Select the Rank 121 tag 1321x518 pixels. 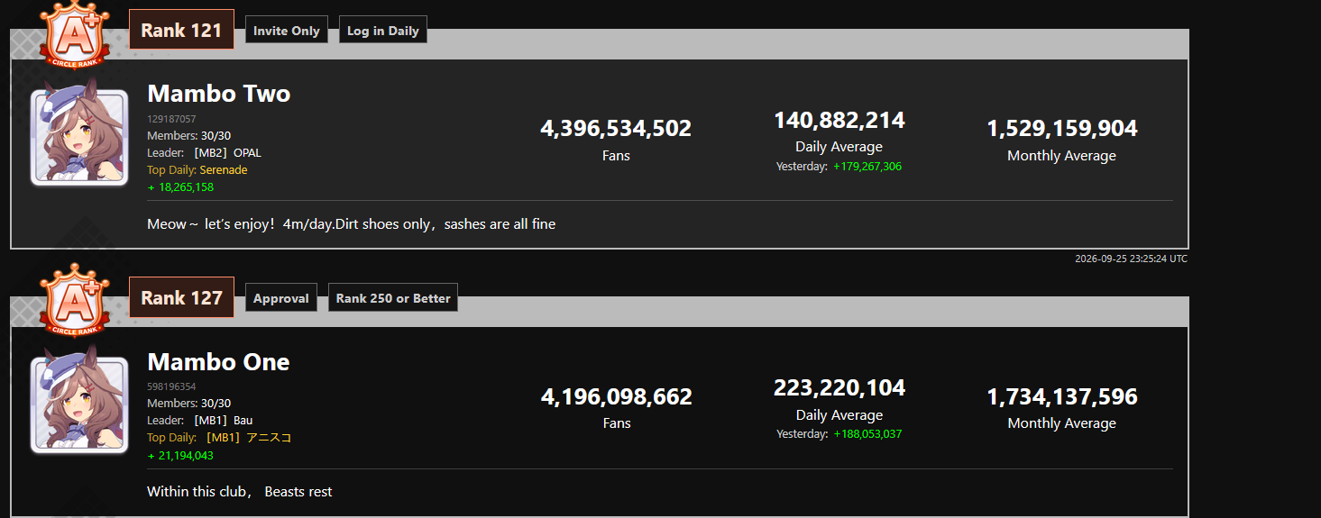point(181,30)
